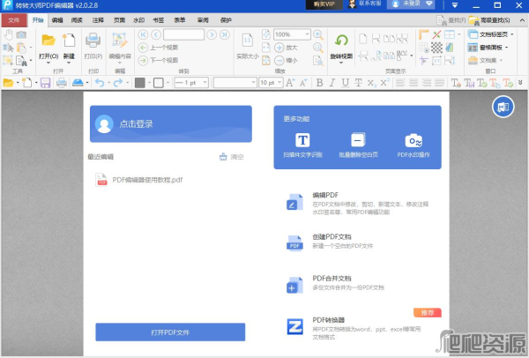Open the PDF watermark operations feature
This screenshot has height=358, width=529.
coord(414,145)
